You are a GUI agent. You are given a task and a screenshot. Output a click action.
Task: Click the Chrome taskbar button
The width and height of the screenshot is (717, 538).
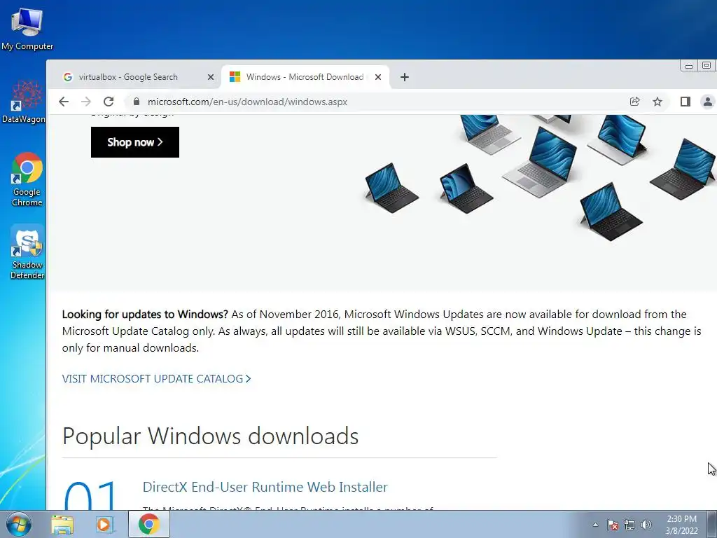click(149, 524)
